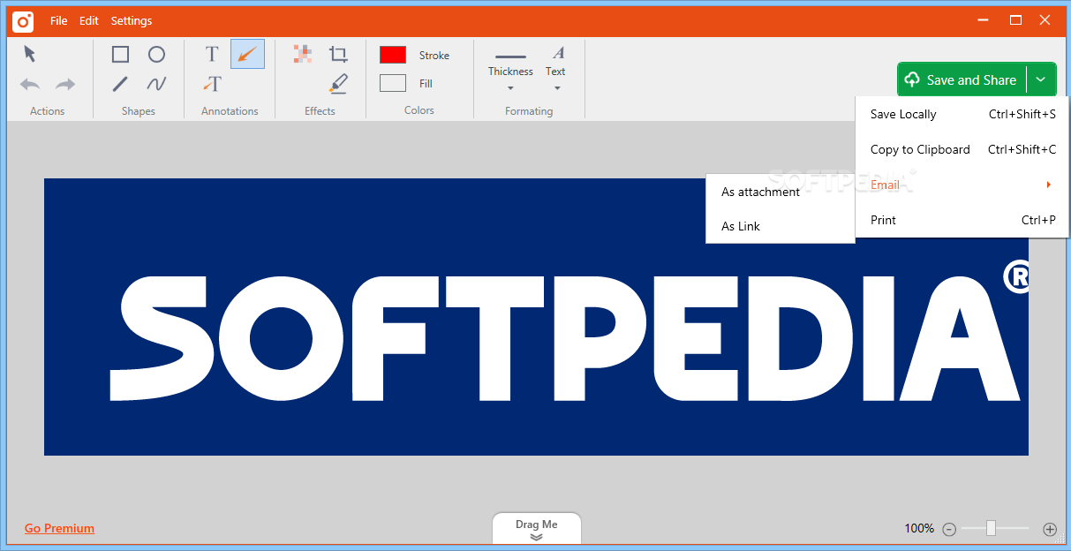The width and height of the screenshot is (1071, 551).
Task: Select the highlighter marker effect
Action: [338, 84]
